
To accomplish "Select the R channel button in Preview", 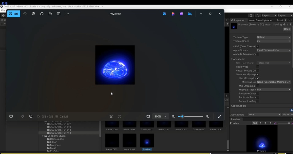I will pos(260,123).
